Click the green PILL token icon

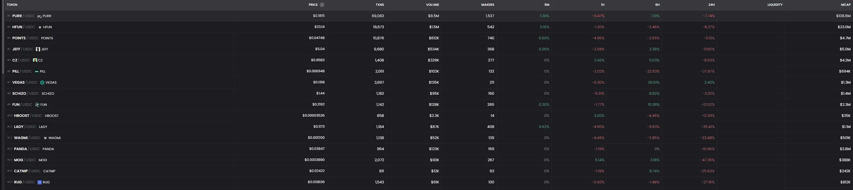coord(36,72)
